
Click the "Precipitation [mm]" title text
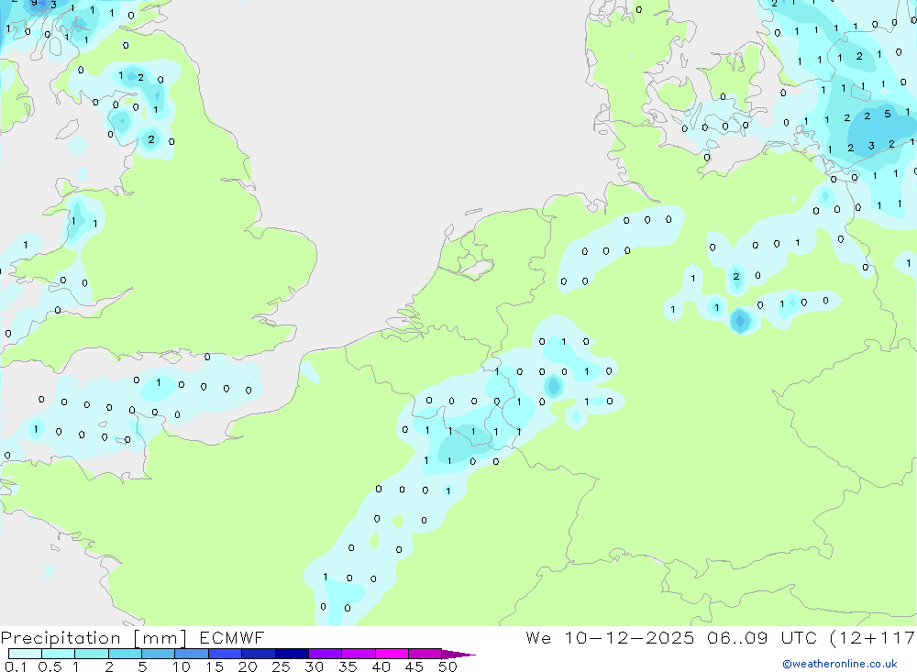tap(94, 638)
